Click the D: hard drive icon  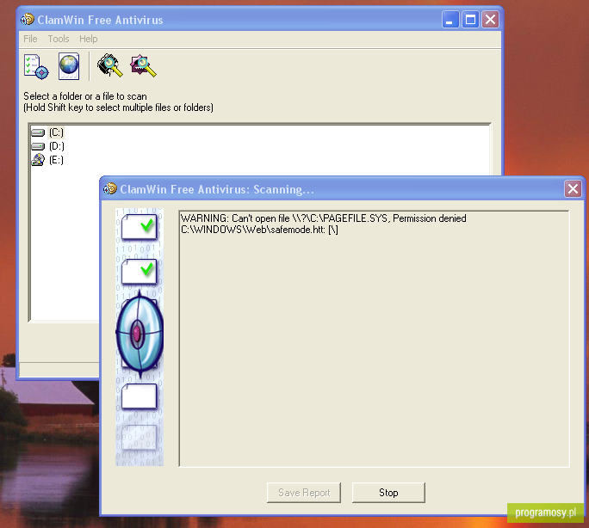(38, 146)
